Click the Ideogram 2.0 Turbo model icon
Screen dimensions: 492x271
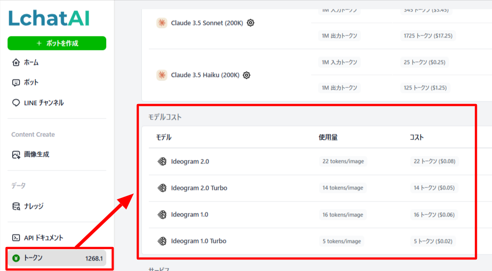[162, 188]
